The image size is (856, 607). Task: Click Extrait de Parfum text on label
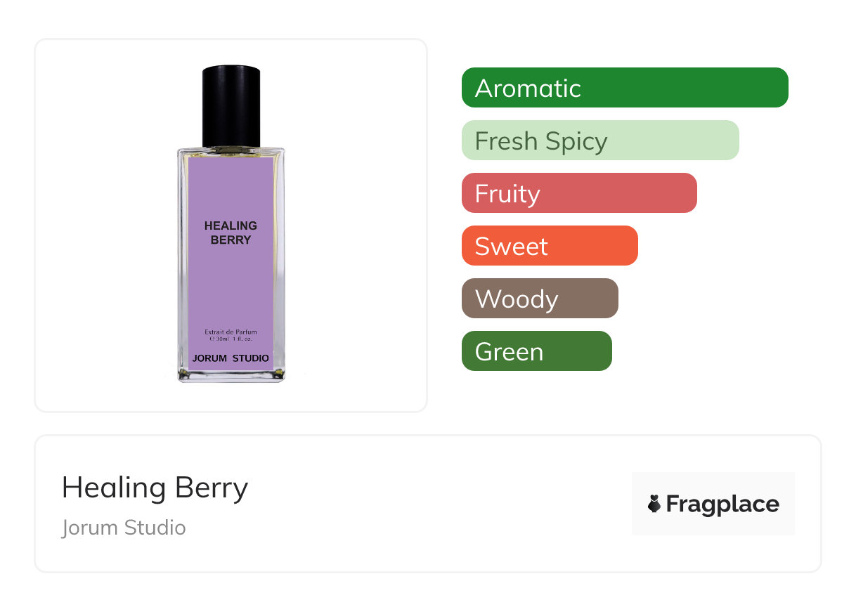click(231, 332)
